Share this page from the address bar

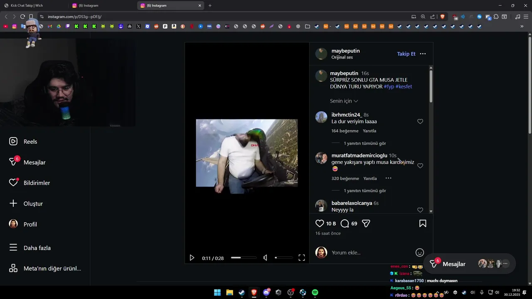tap(433, 17)
